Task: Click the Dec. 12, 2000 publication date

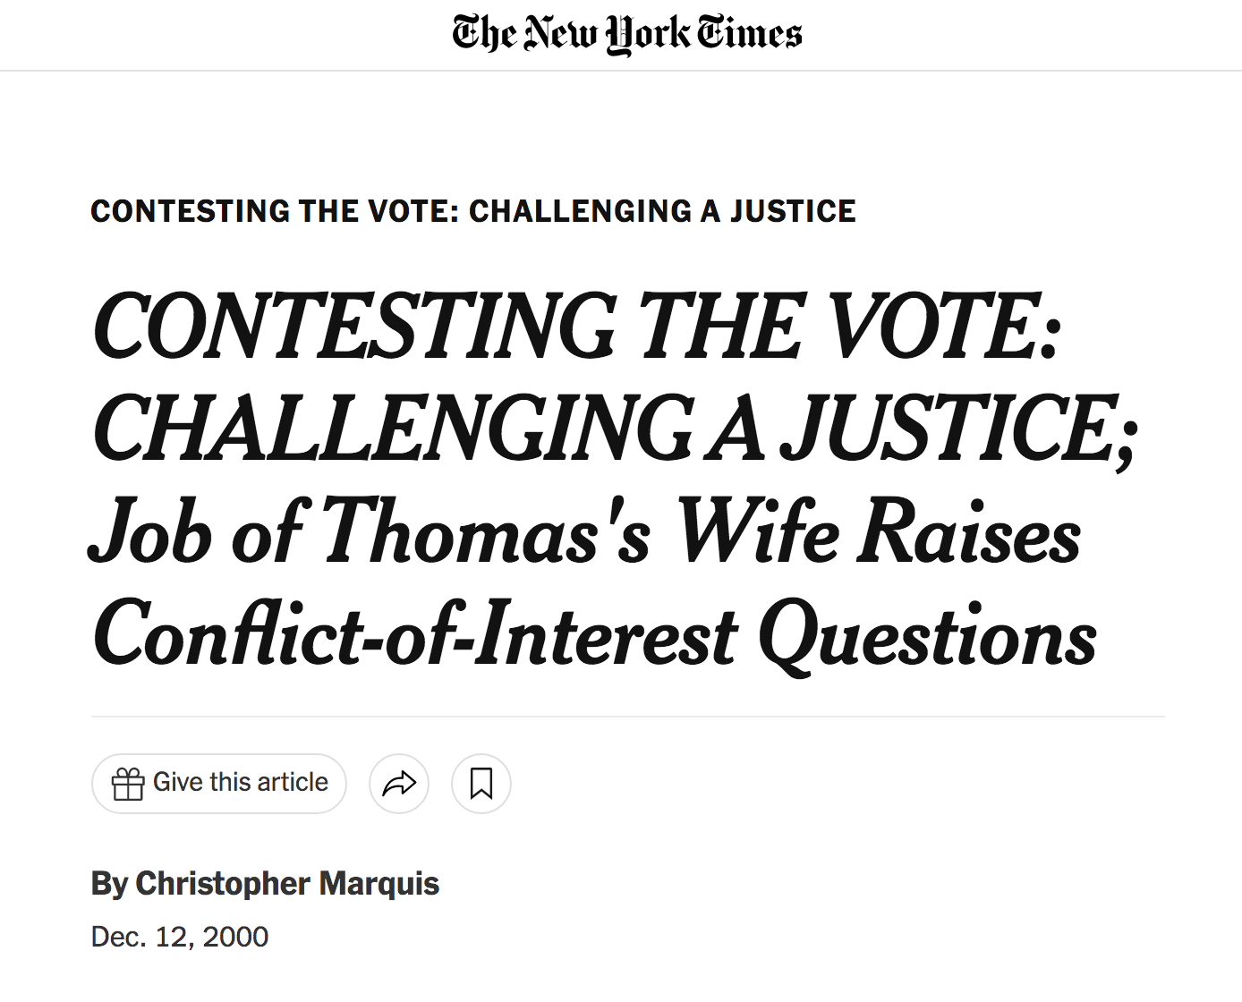Action: pyautogui.click(x=180, y=937)
